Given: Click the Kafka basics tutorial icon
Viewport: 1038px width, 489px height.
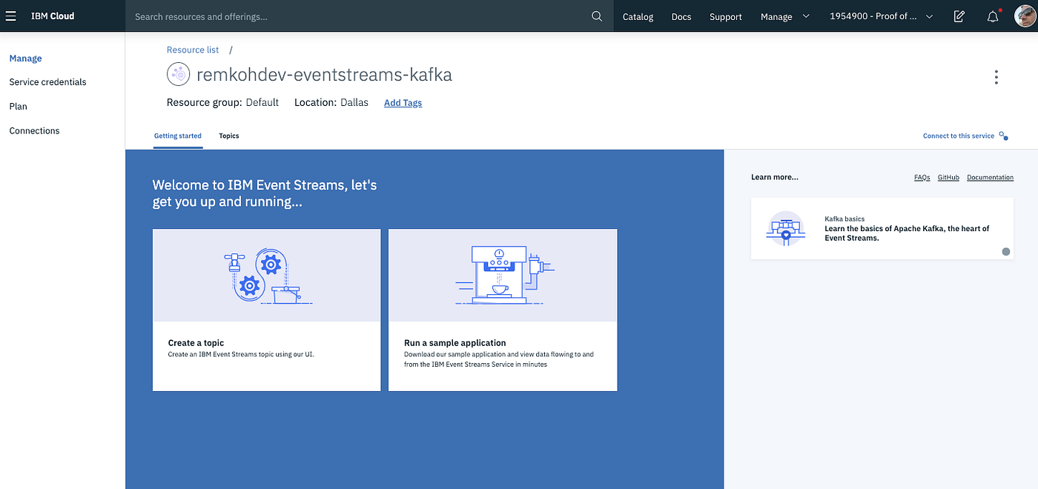Looking at the screenshot, I should pos(785,228).
